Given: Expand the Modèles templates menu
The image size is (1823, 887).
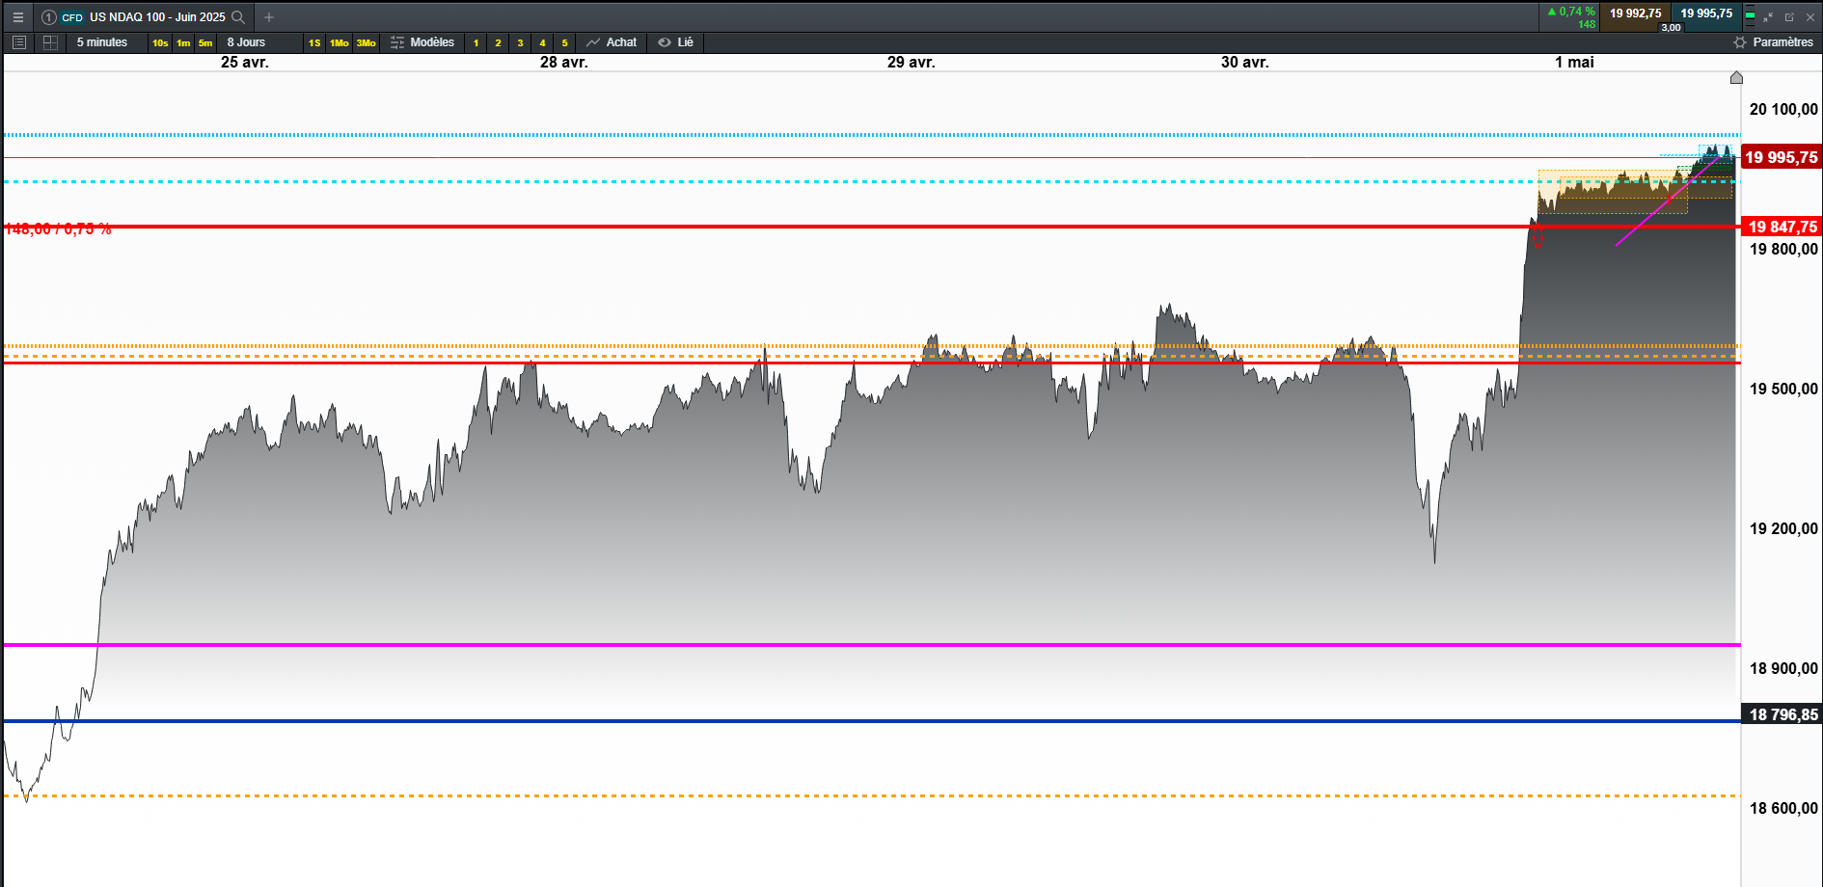Looking at the screenshot, I should point(422,42).
